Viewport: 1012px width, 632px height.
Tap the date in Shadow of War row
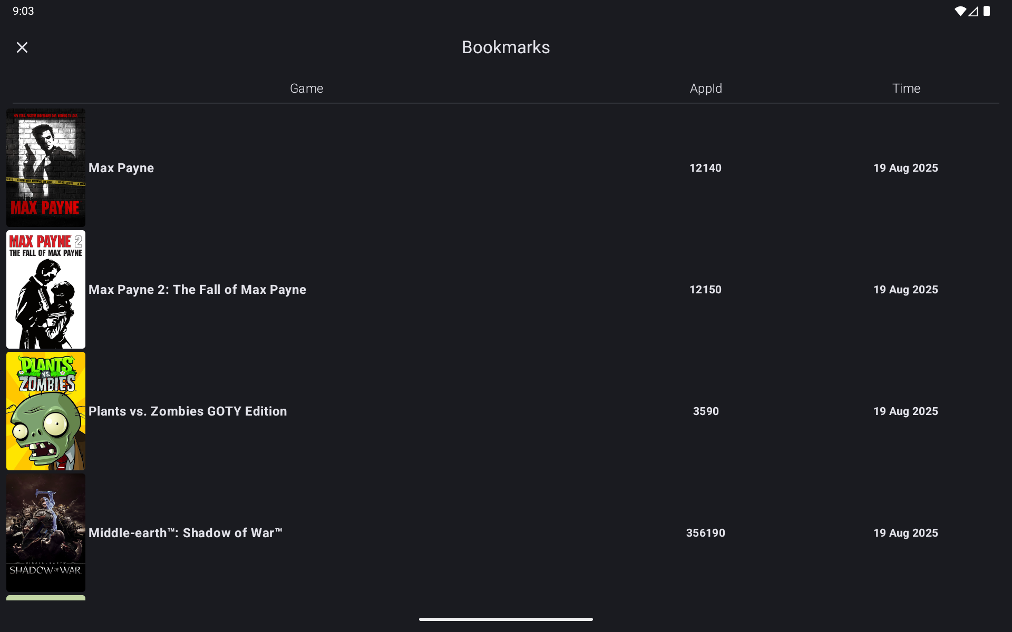(906, 533)
